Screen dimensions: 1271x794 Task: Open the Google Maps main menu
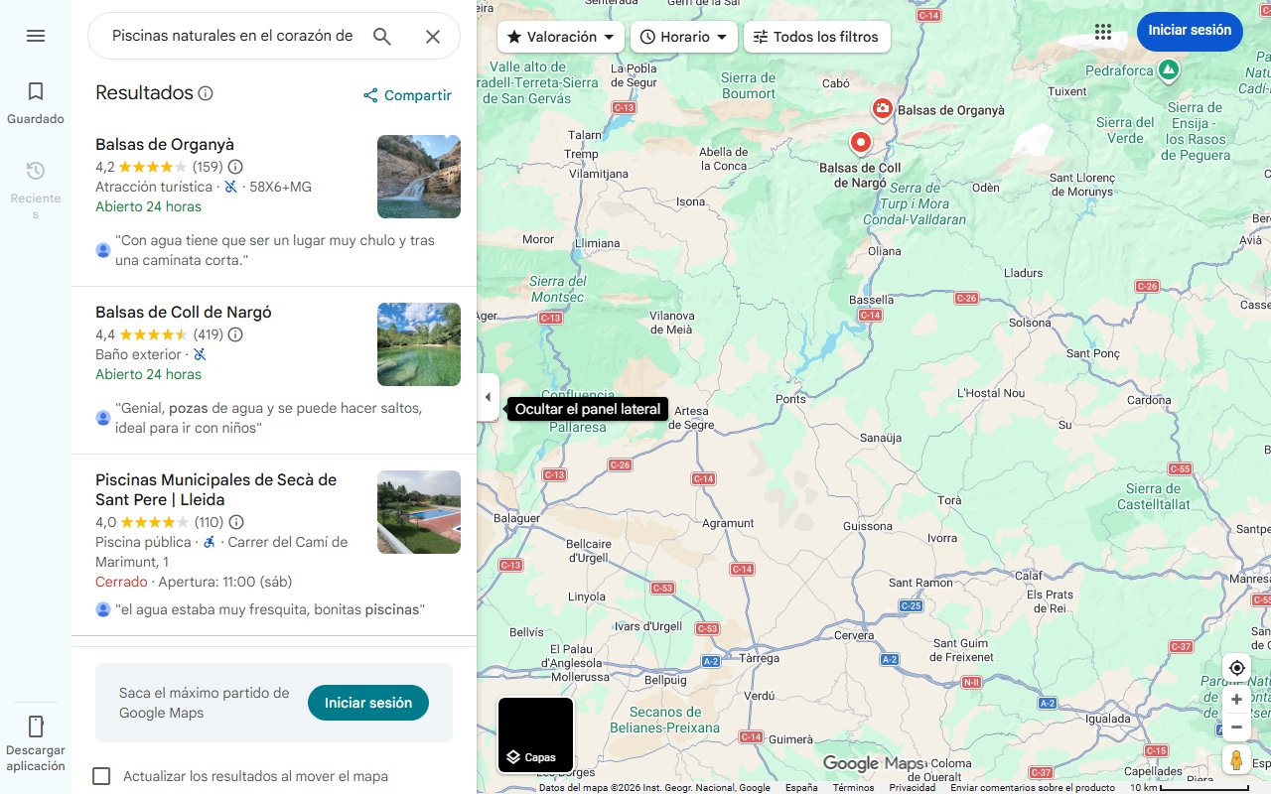36,36
